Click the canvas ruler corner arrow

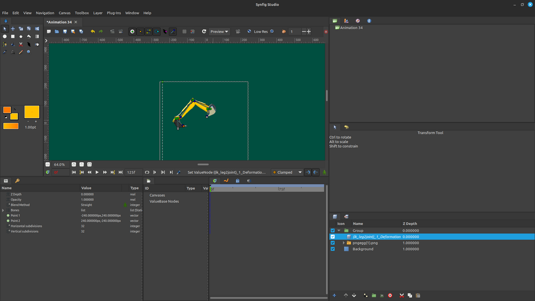click(x=46, y=40)
